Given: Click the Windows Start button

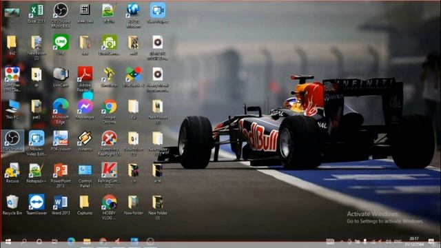Looking at the screenshot, I should click(x=8, y=242).
